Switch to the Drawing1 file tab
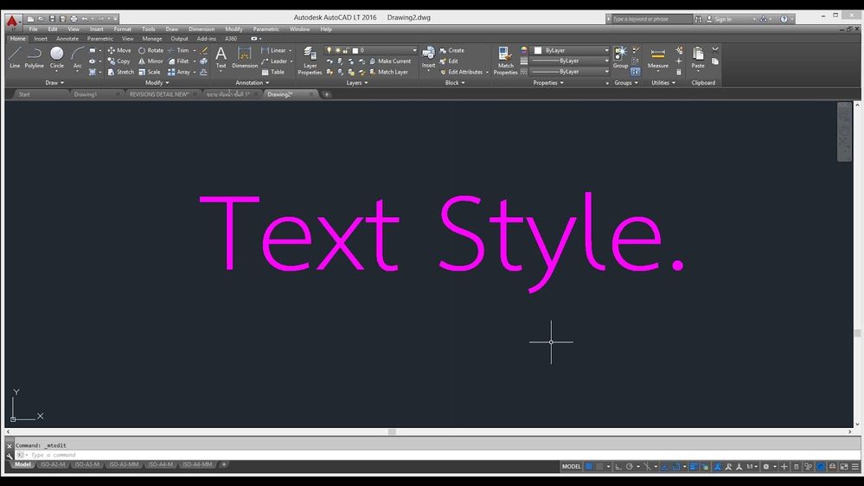 [x=86, y=94]
